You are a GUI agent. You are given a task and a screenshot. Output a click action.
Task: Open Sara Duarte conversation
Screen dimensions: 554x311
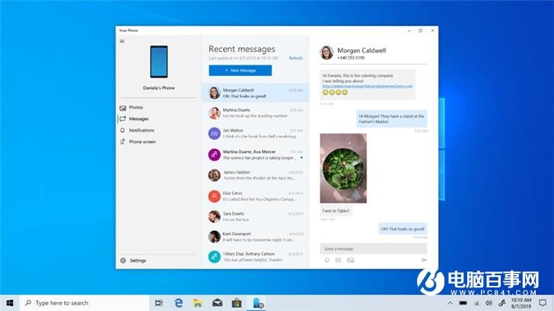point(256,217)
